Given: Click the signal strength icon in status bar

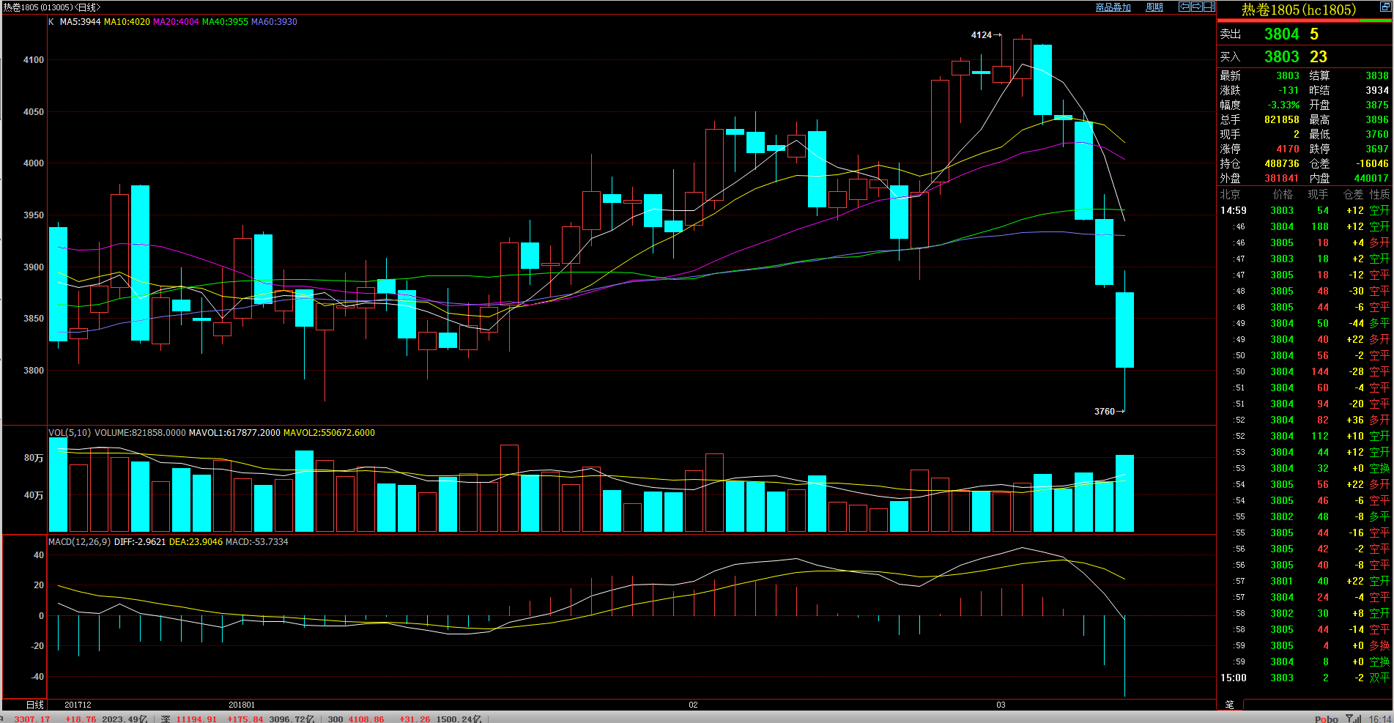Looking at the screenshot, I should click(x=1353, y=719).
